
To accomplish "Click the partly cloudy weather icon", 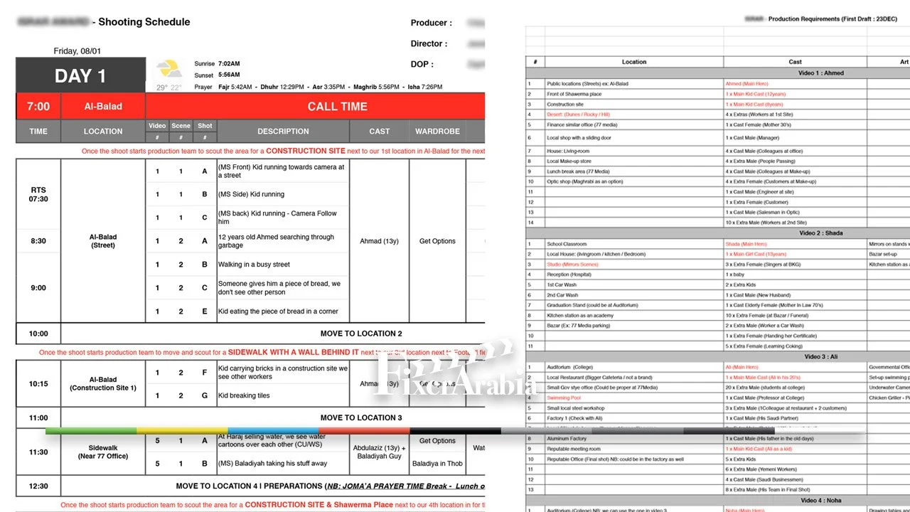I will click(x=169, y=69).
